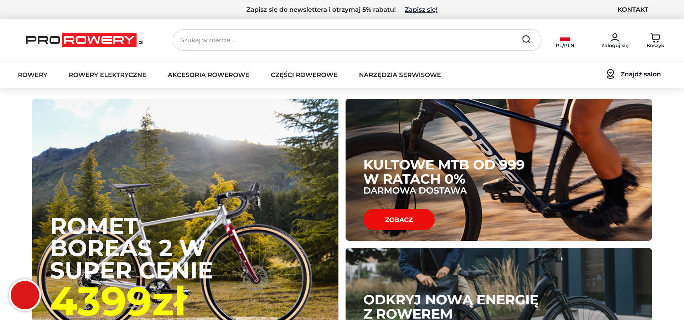The width and height of the screenshot is (684, 320).
Task: Click the Znajdź salon location pin icon
Action: [x=610, y=74]
